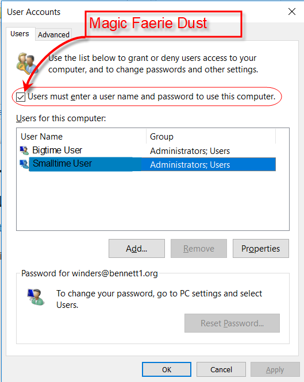Select Bigtime User row

[148, 151]
